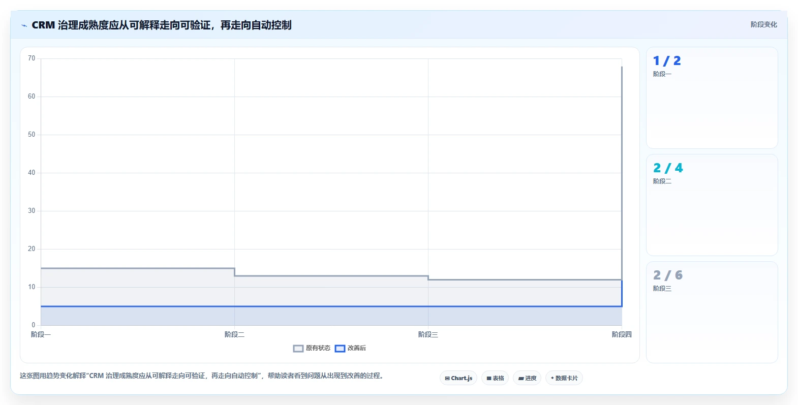Image resolution: width=798 pixels, height=405 pixels.
Task: Click the y-axis value 10
Action: coord(32,287)
